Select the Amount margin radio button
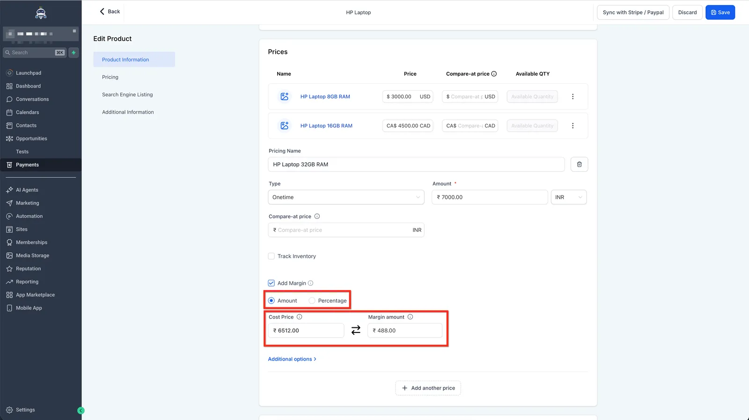This screenshot has height=420, width=749. [x=271, y=300]
